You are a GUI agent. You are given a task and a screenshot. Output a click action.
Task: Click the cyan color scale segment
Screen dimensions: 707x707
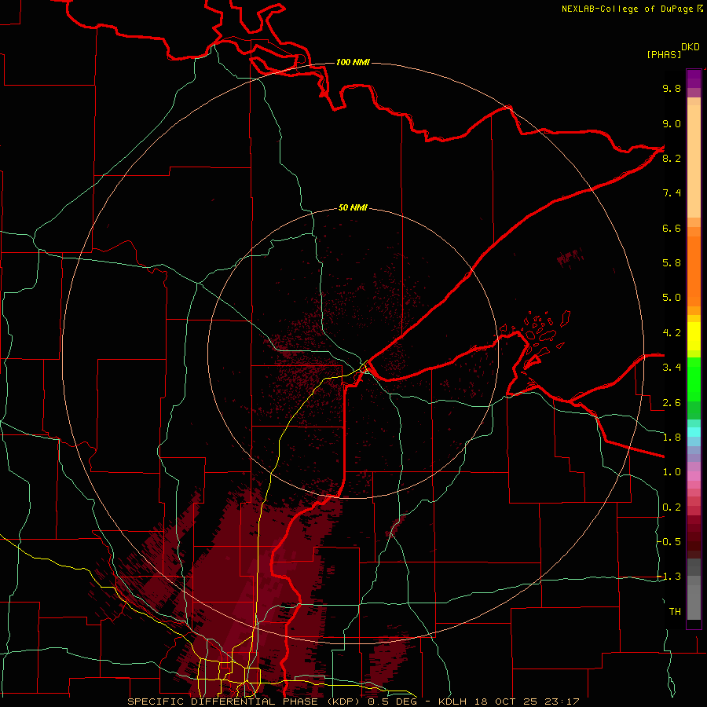(x=694, y=431)
